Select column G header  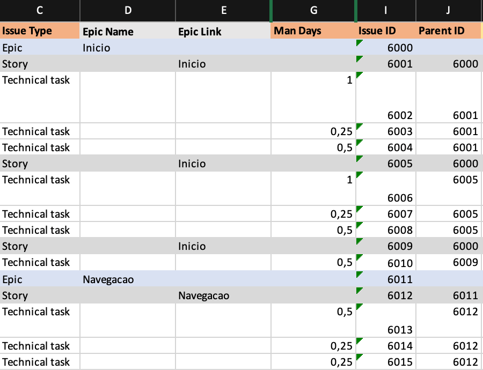313,11
